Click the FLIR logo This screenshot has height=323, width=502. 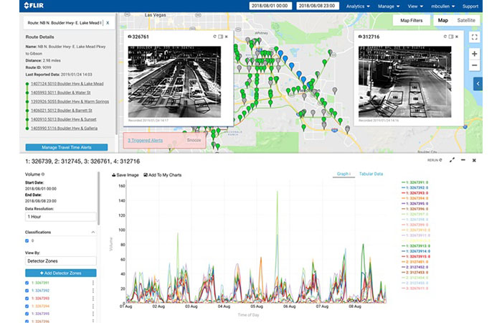[x=34, y=6]
